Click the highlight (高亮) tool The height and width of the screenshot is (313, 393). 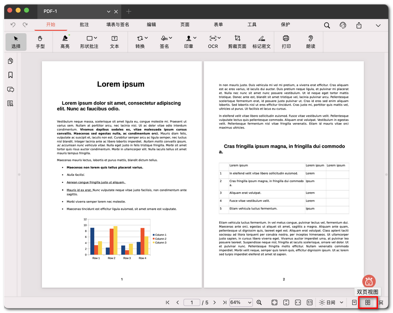65,42
